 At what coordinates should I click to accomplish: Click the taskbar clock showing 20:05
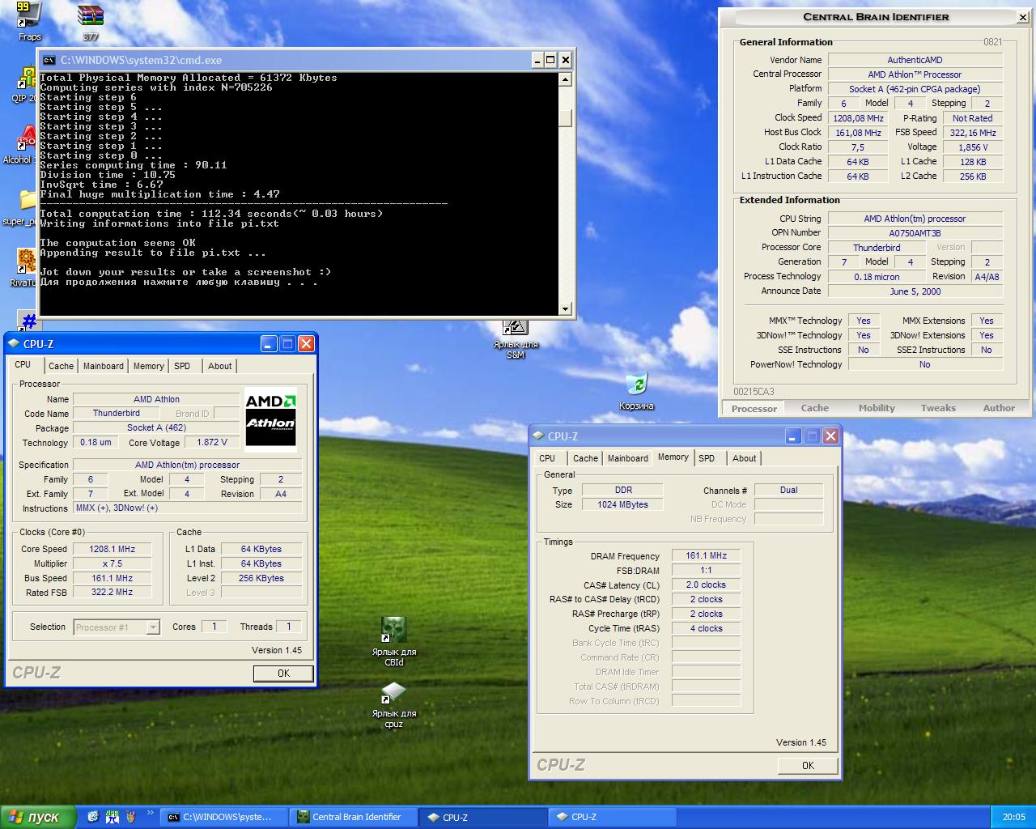pos(1013,818)
